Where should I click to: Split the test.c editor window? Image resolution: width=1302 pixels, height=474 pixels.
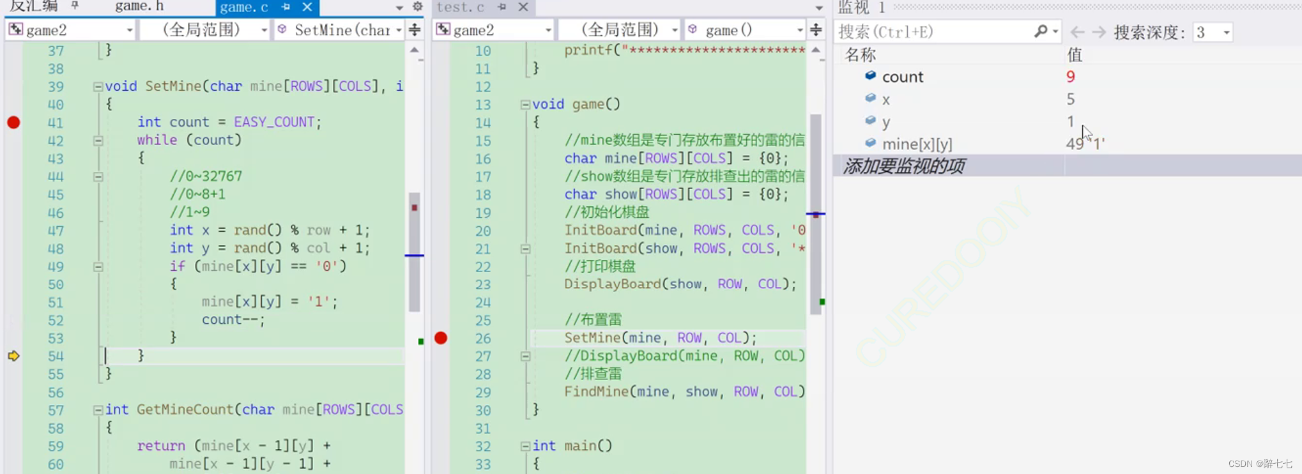816,29
